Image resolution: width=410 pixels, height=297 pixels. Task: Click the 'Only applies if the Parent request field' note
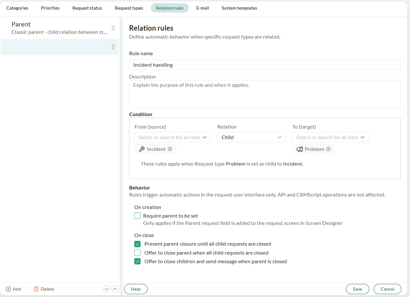point(243,223)
